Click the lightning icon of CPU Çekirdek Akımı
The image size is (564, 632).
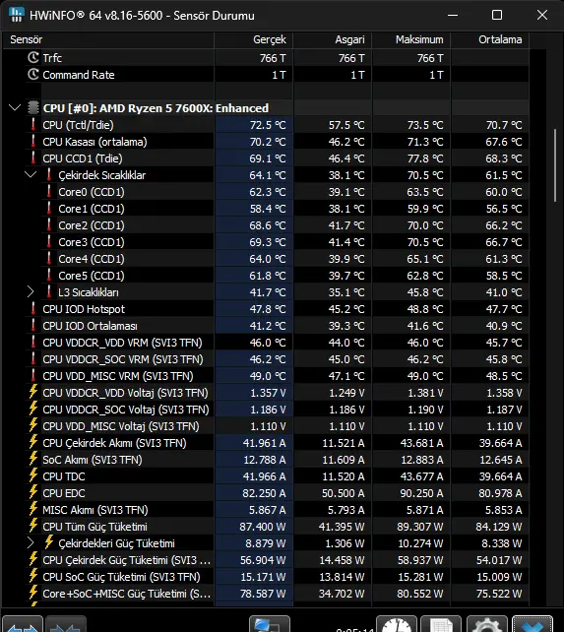pyautogui.click(x=33, y=443)
